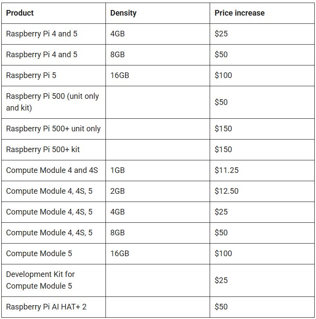Viewport: 316px width, 319px height.
Task: Click the 16GB density for Compute Module 5
Action: coord(120,254)
